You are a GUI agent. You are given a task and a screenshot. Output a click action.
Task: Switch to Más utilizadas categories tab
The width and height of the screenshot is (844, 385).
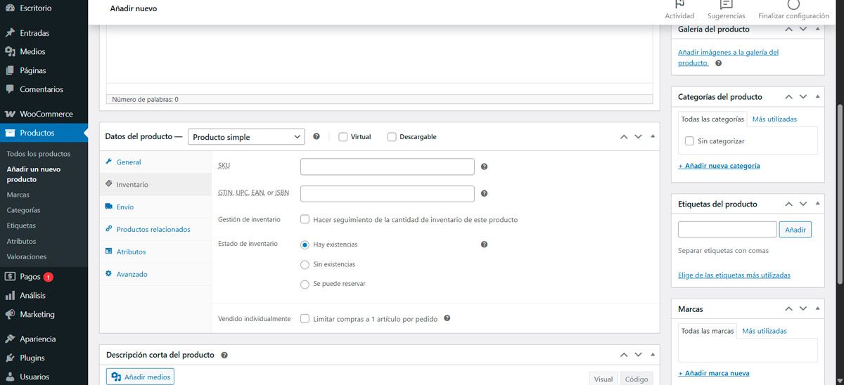pyautogui.click(x=774, y=119)
